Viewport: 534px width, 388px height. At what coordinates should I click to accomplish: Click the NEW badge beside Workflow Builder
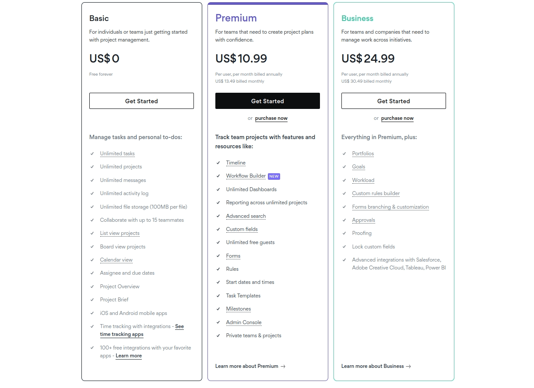tap(274, 176)
